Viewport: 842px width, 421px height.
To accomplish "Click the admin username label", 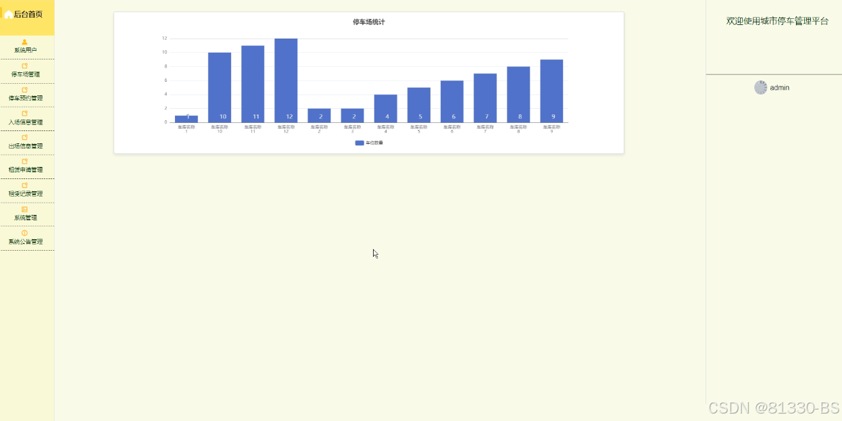I will (x=780, y=88).
